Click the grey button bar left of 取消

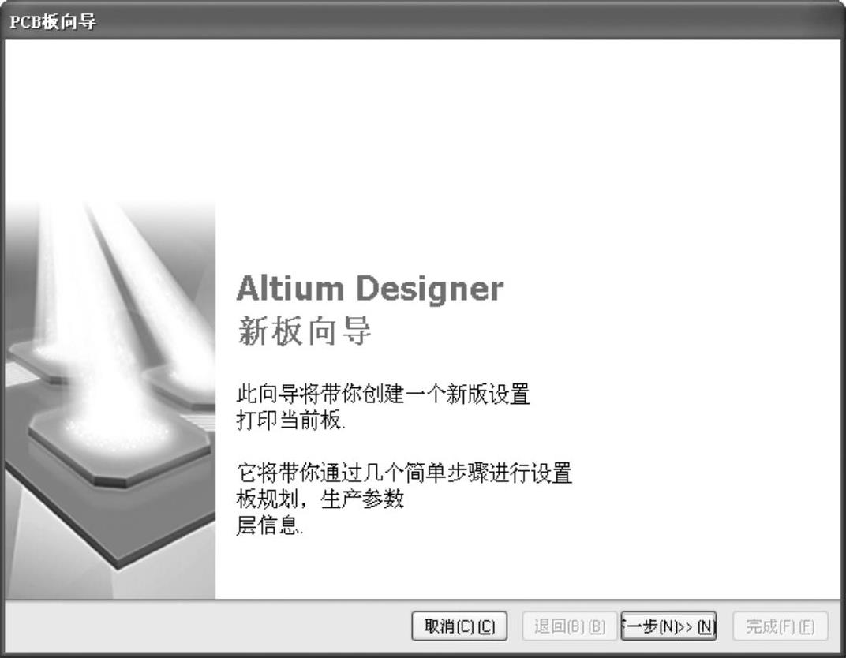(208, 626)
